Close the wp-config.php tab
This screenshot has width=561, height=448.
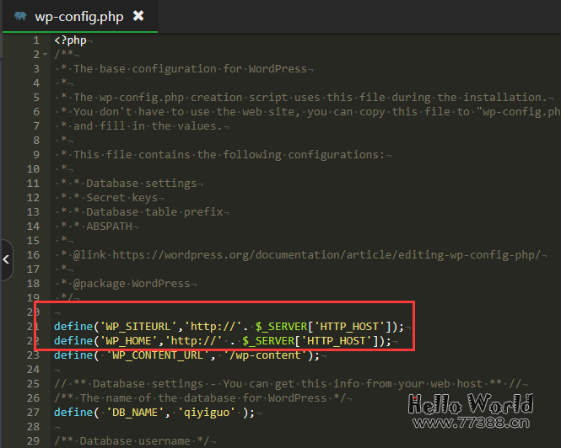coord(138,16)
